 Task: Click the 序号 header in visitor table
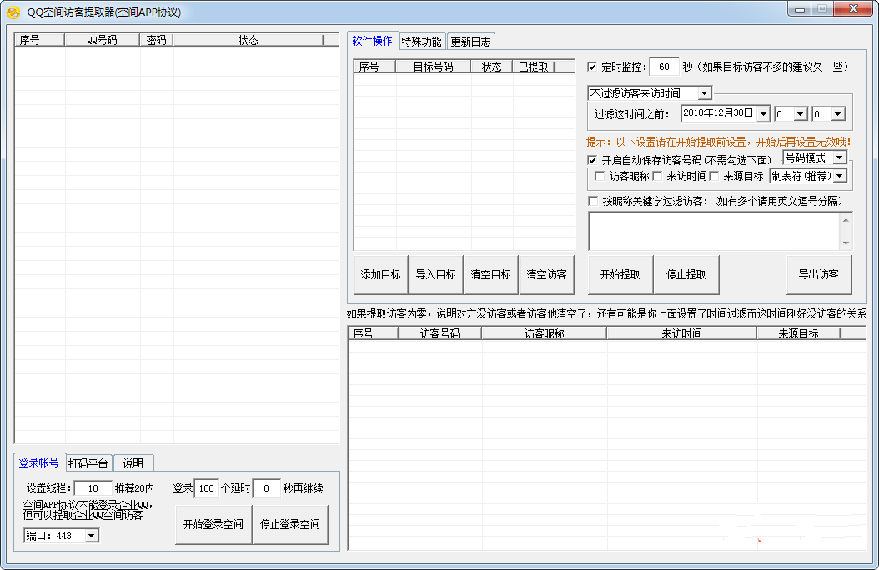click(x=374, y=333)
